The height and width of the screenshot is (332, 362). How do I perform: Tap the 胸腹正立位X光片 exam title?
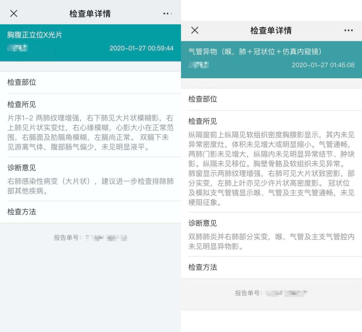[x=35, y=35]
